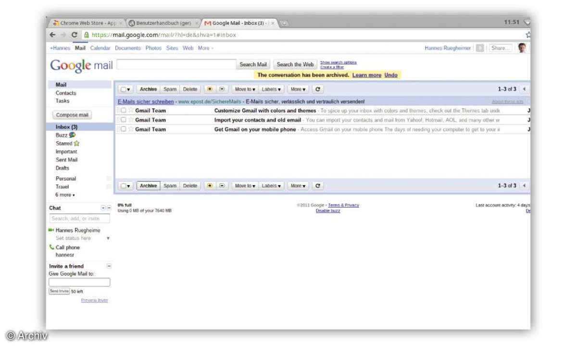Switch to the Benutzerhandbuch tab
The width and height of the screenshot is (577, 346).
pyautogui.click(x=163, y=23)
